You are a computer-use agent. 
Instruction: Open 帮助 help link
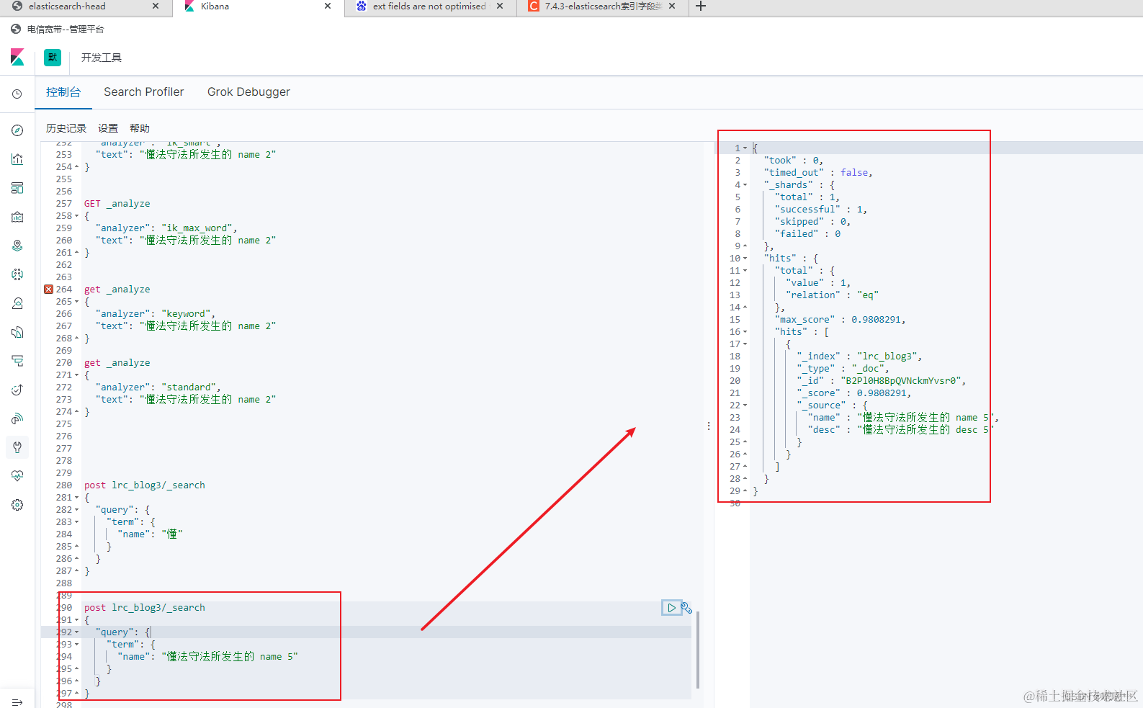click(140, 128)
